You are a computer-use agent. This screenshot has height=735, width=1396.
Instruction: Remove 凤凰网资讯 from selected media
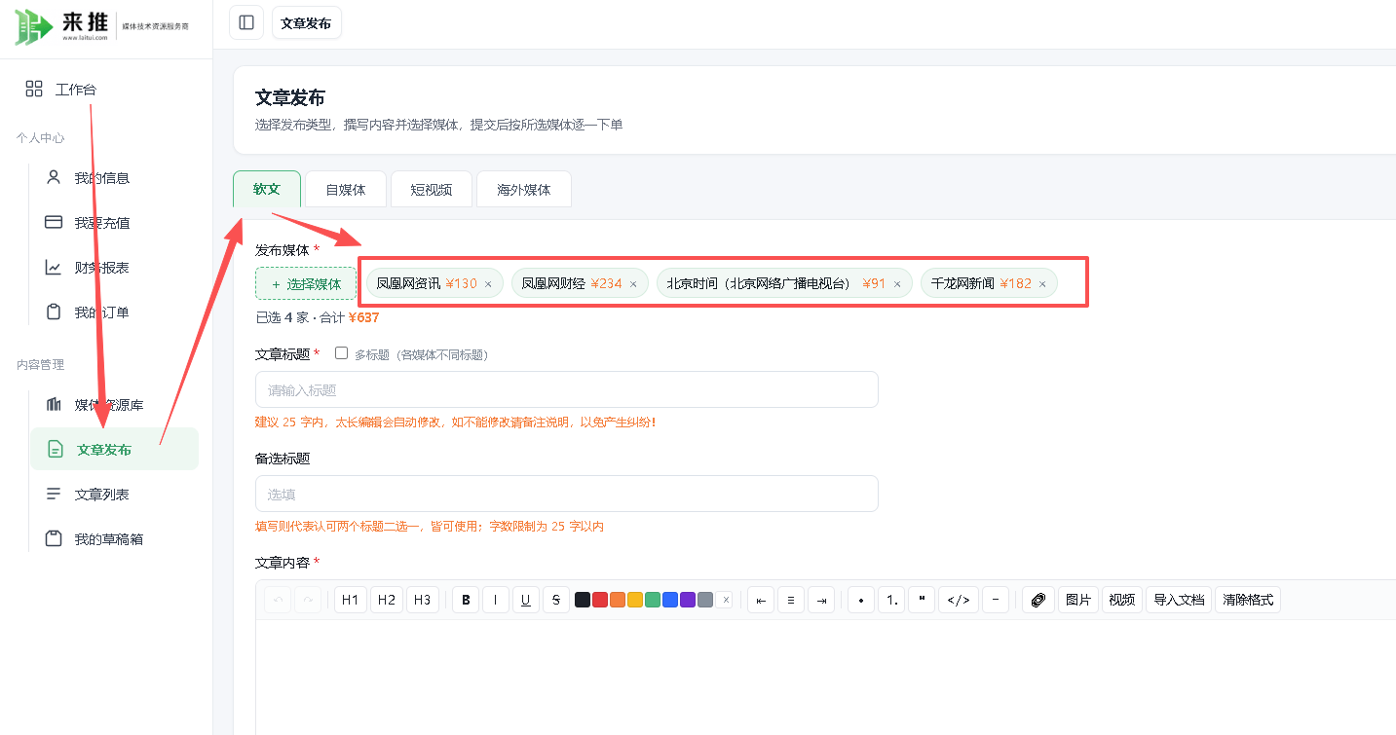coord(488,284)
